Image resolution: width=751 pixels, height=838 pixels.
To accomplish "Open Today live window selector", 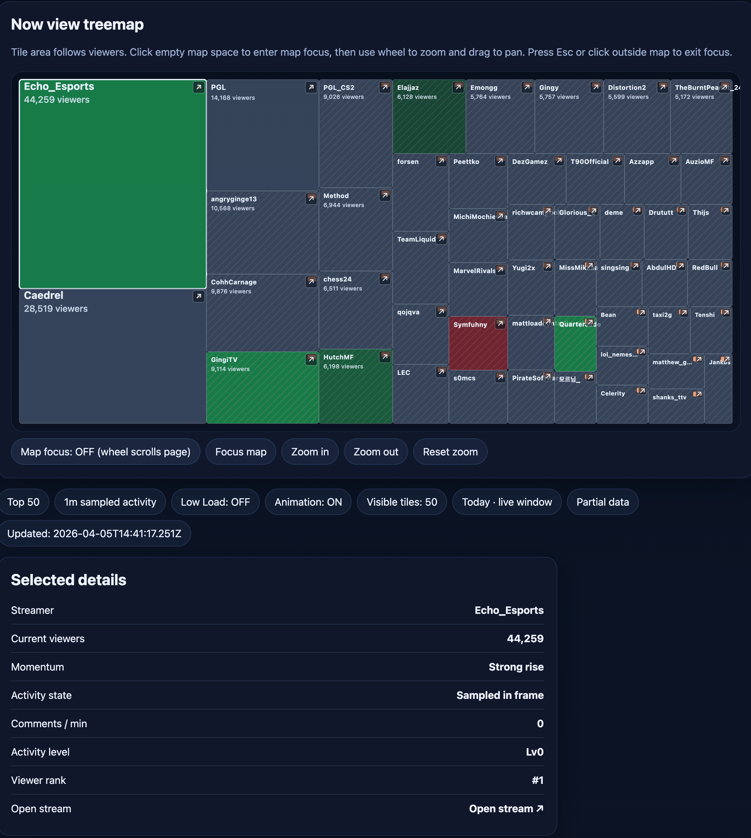I will [x=506, y=502].
